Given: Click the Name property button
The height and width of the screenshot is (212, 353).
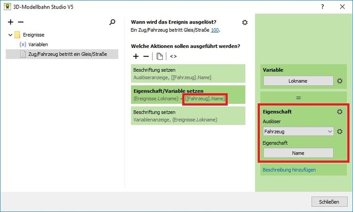Looking at the screenshot, I should click(x=298, y=153).
